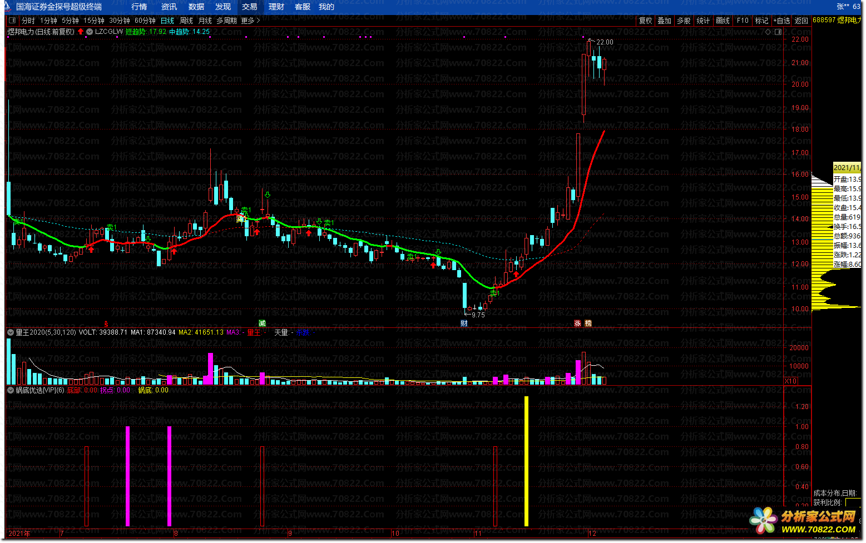Open the 客服 menu

coord(303,7)
